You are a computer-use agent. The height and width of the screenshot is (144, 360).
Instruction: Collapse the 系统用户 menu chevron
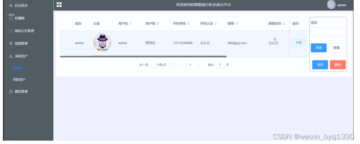click(48, 56)
